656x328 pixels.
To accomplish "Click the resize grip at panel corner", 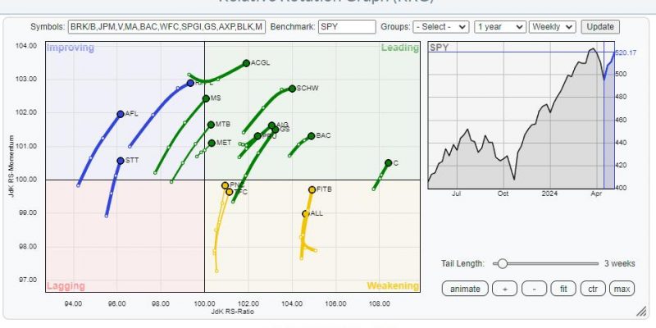I will click(641, 311).
